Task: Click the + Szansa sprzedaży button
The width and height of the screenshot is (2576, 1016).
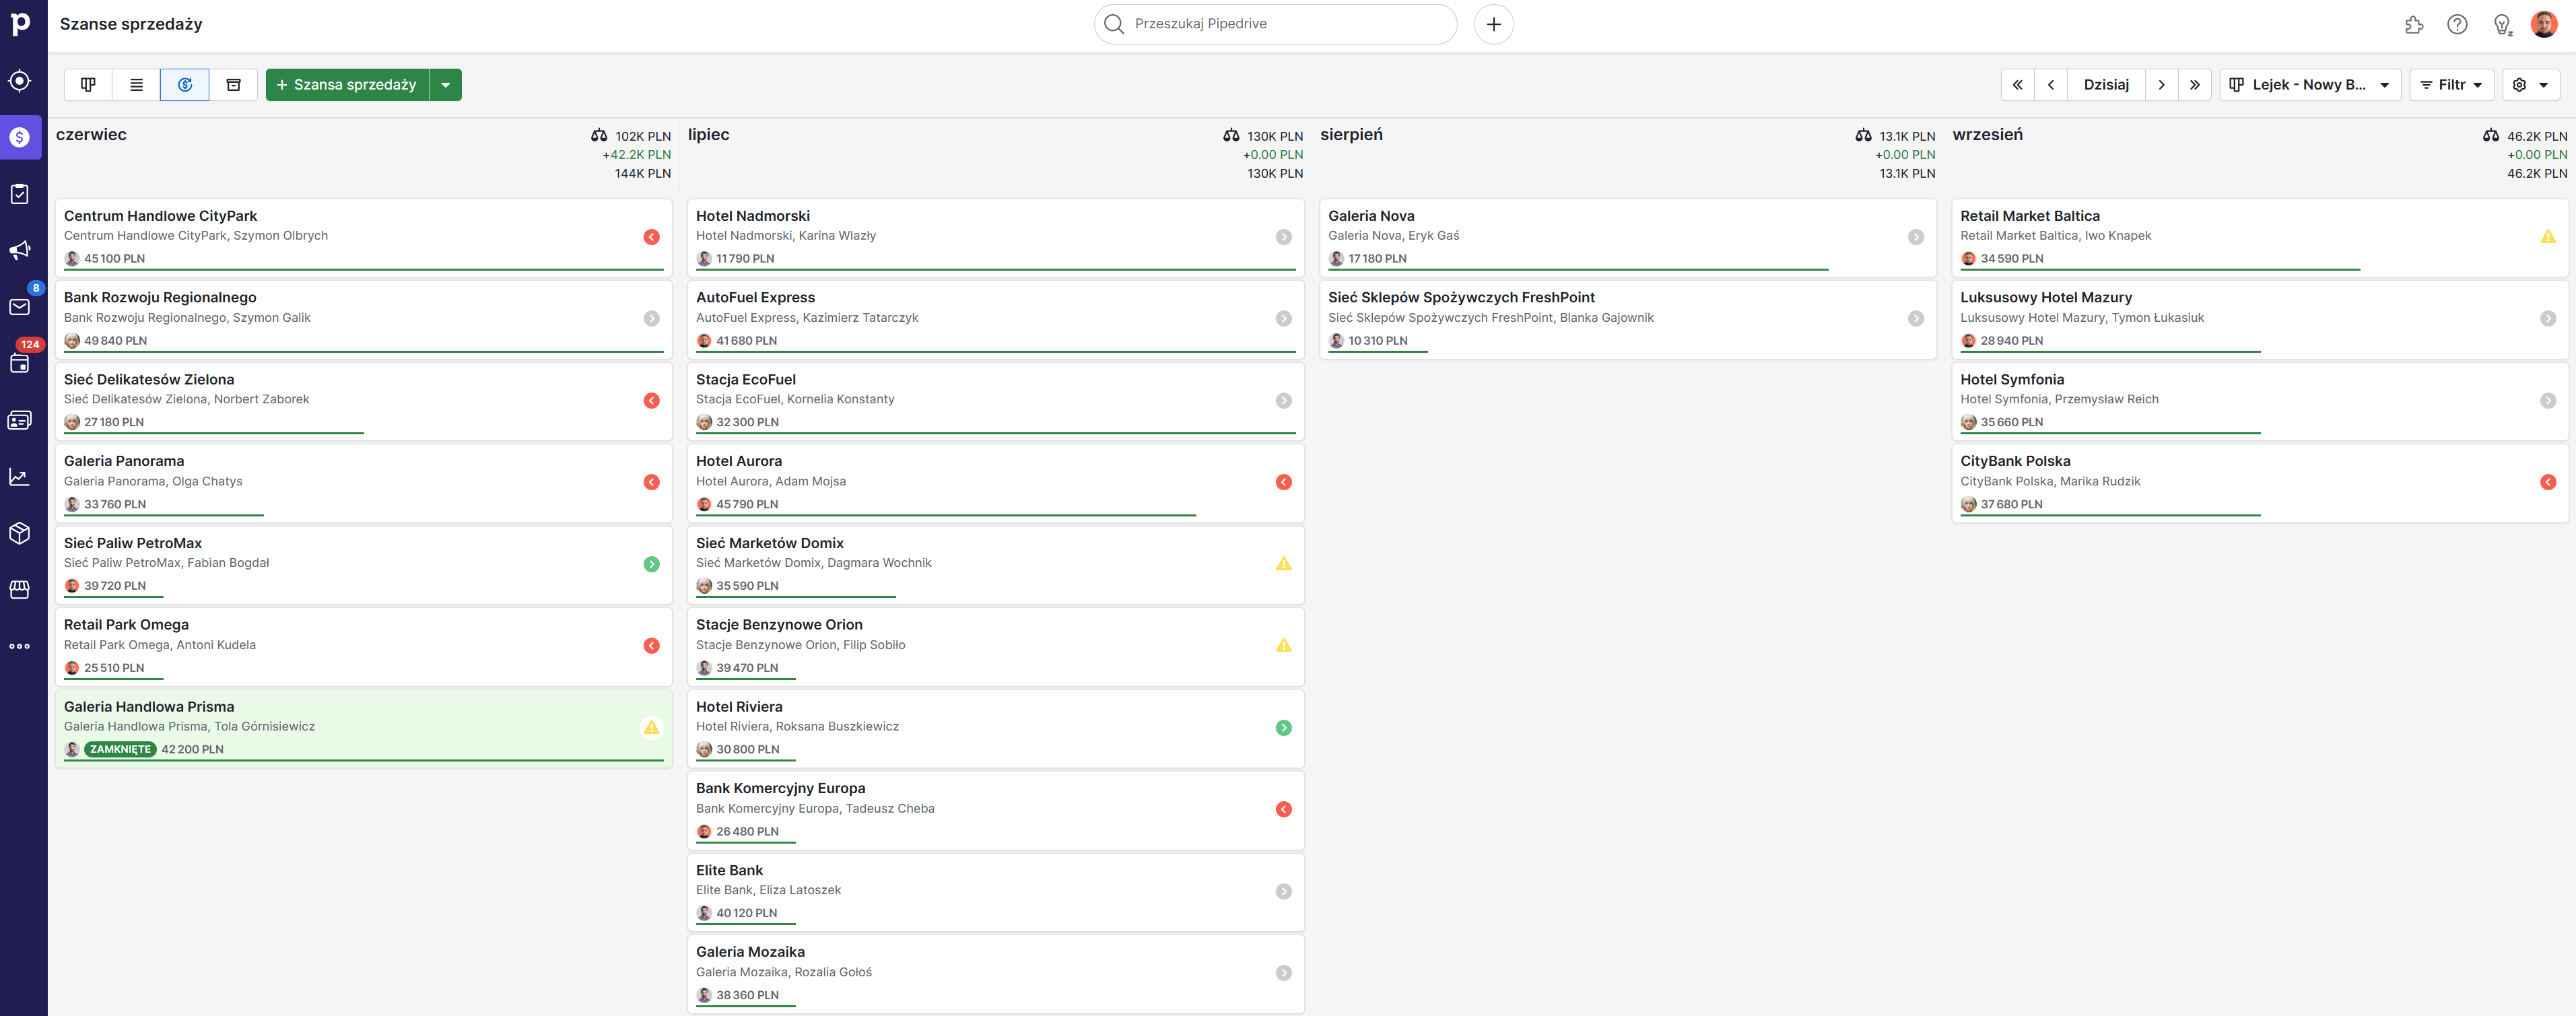Action: coord(347,85)
